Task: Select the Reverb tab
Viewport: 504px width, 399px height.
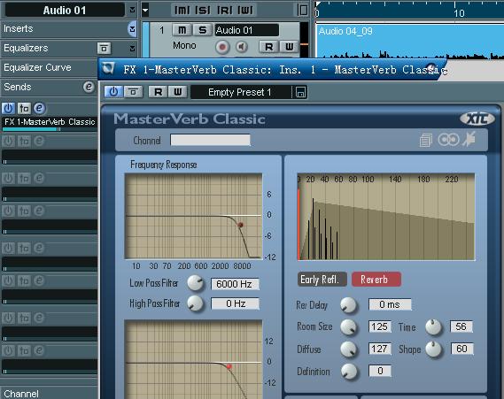Action: [x=376, y=280]
